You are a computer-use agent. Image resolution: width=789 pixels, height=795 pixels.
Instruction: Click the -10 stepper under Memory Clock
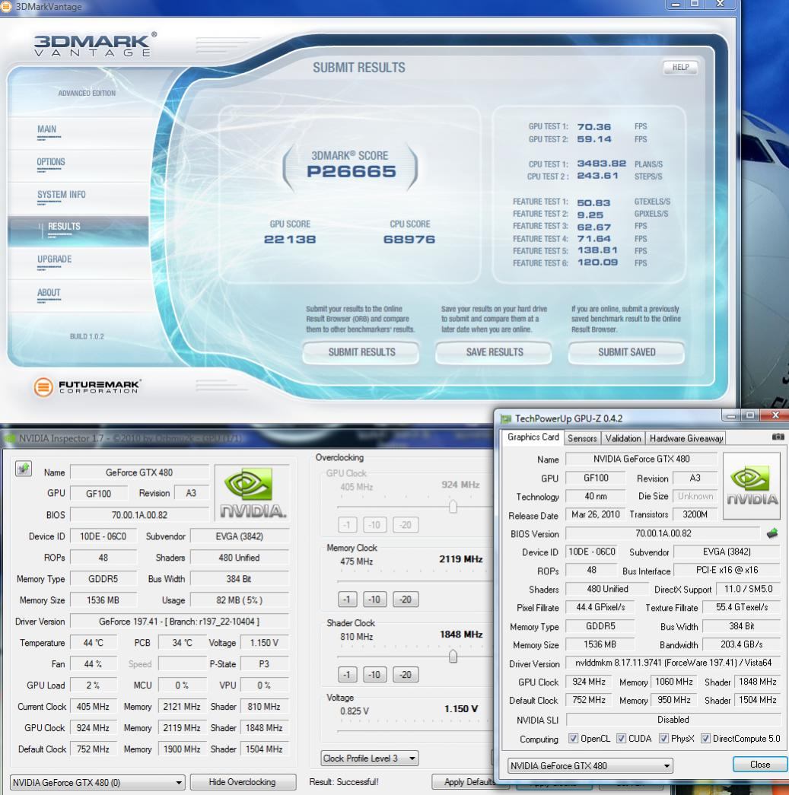click(x=374, y=599)
